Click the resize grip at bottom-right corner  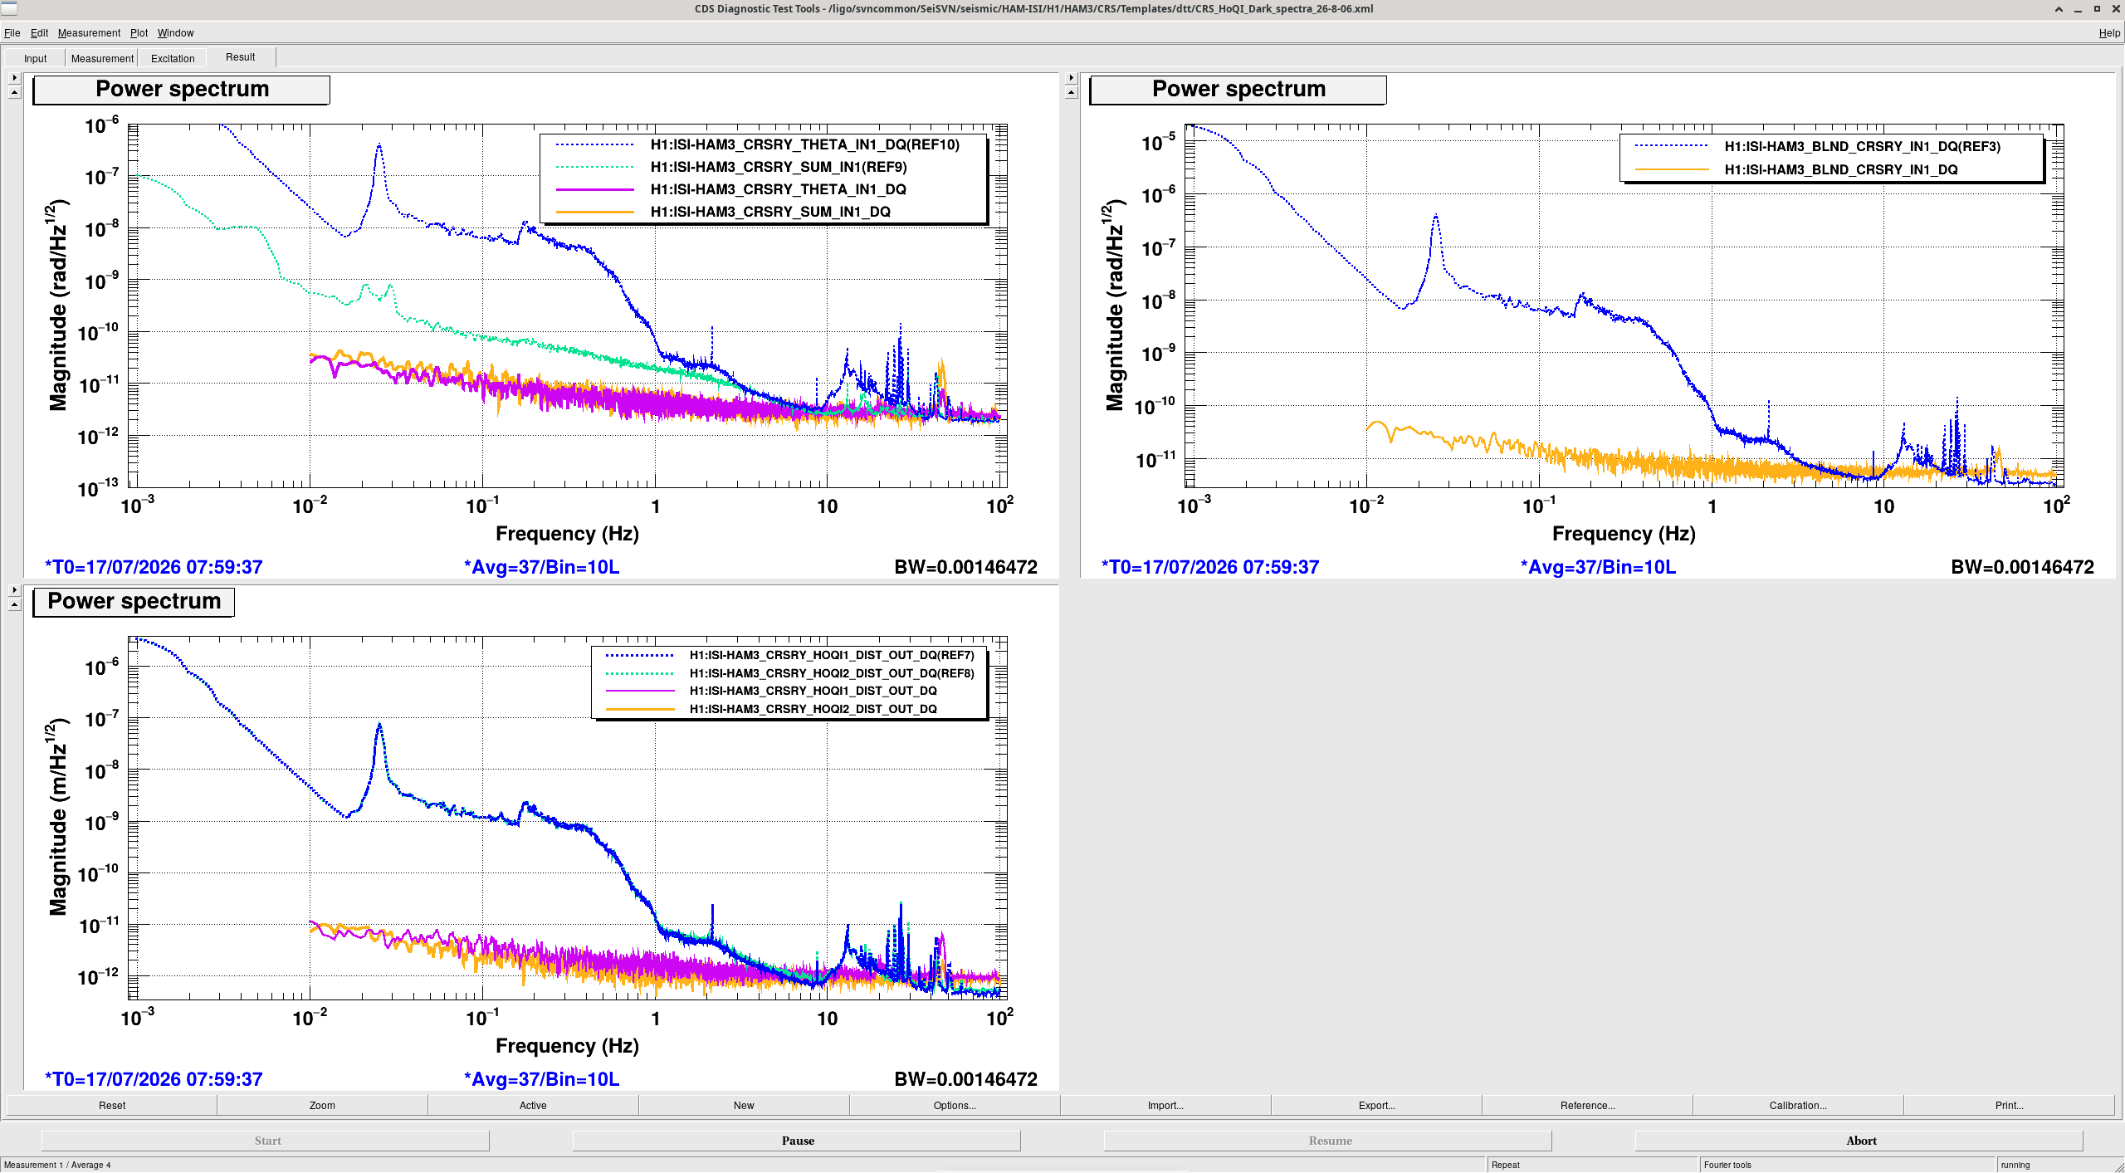2118,1166
